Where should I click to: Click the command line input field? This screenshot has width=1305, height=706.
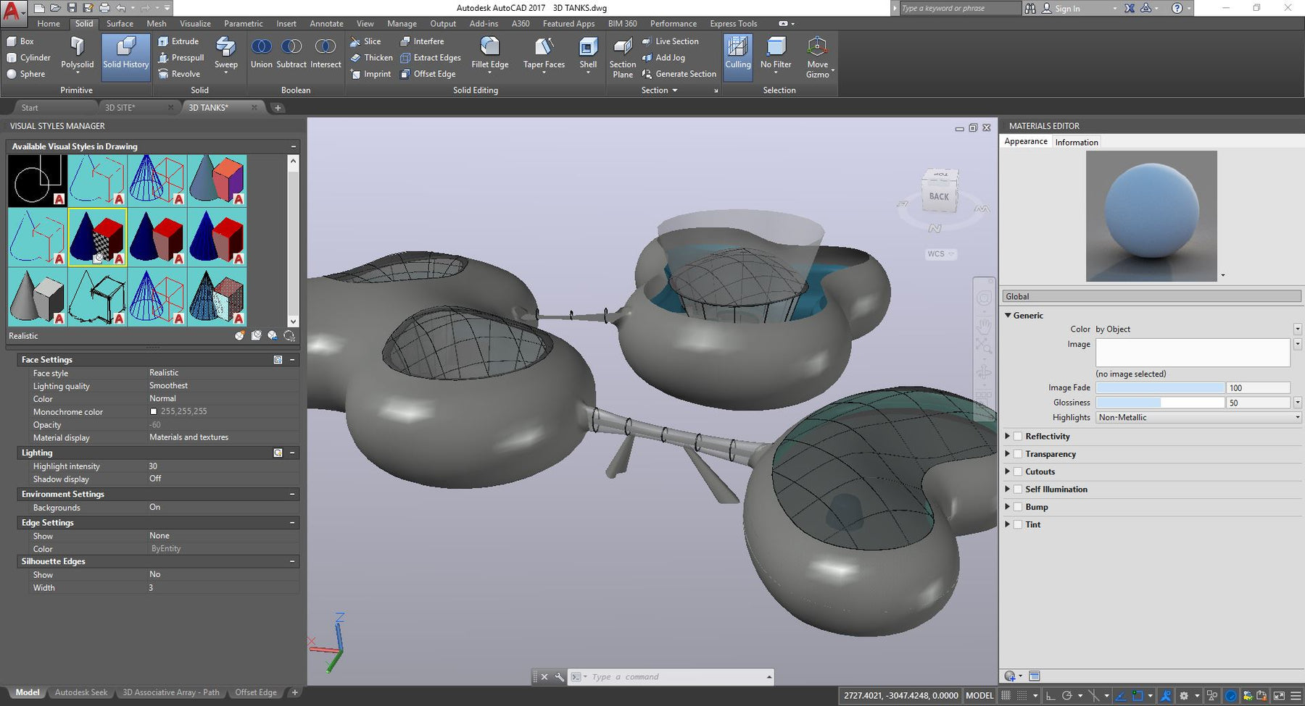[674, 677]
